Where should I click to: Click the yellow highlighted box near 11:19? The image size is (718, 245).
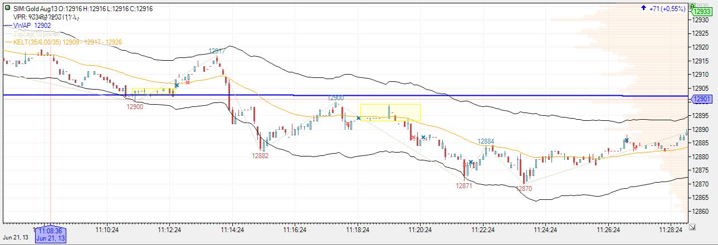coord(390,112)
